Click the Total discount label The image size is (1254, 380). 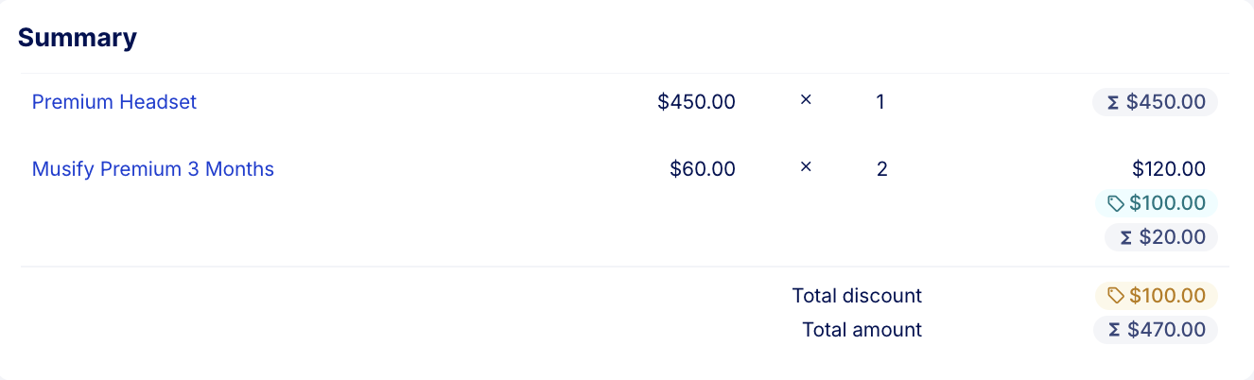pos(857,296)
